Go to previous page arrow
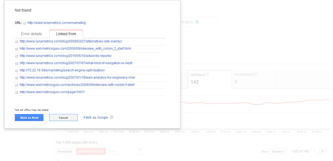333x161 pixels. [x=314, y=151]
